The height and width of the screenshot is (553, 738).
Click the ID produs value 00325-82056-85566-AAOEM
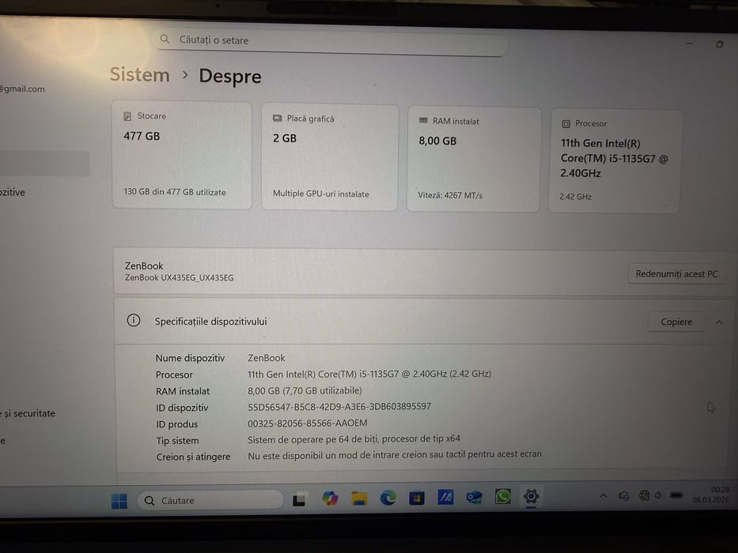click(x=308, y=423)
